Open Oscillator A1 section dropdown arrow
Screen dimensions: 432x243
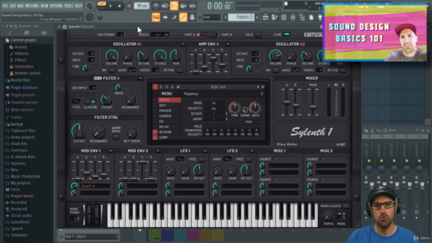183,44
